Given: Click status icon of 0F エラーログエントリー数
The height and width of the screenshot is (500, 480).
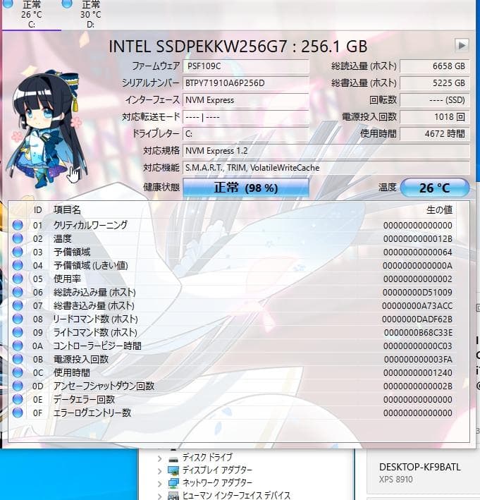Looking at the screenshot, I should pos(18,413).
